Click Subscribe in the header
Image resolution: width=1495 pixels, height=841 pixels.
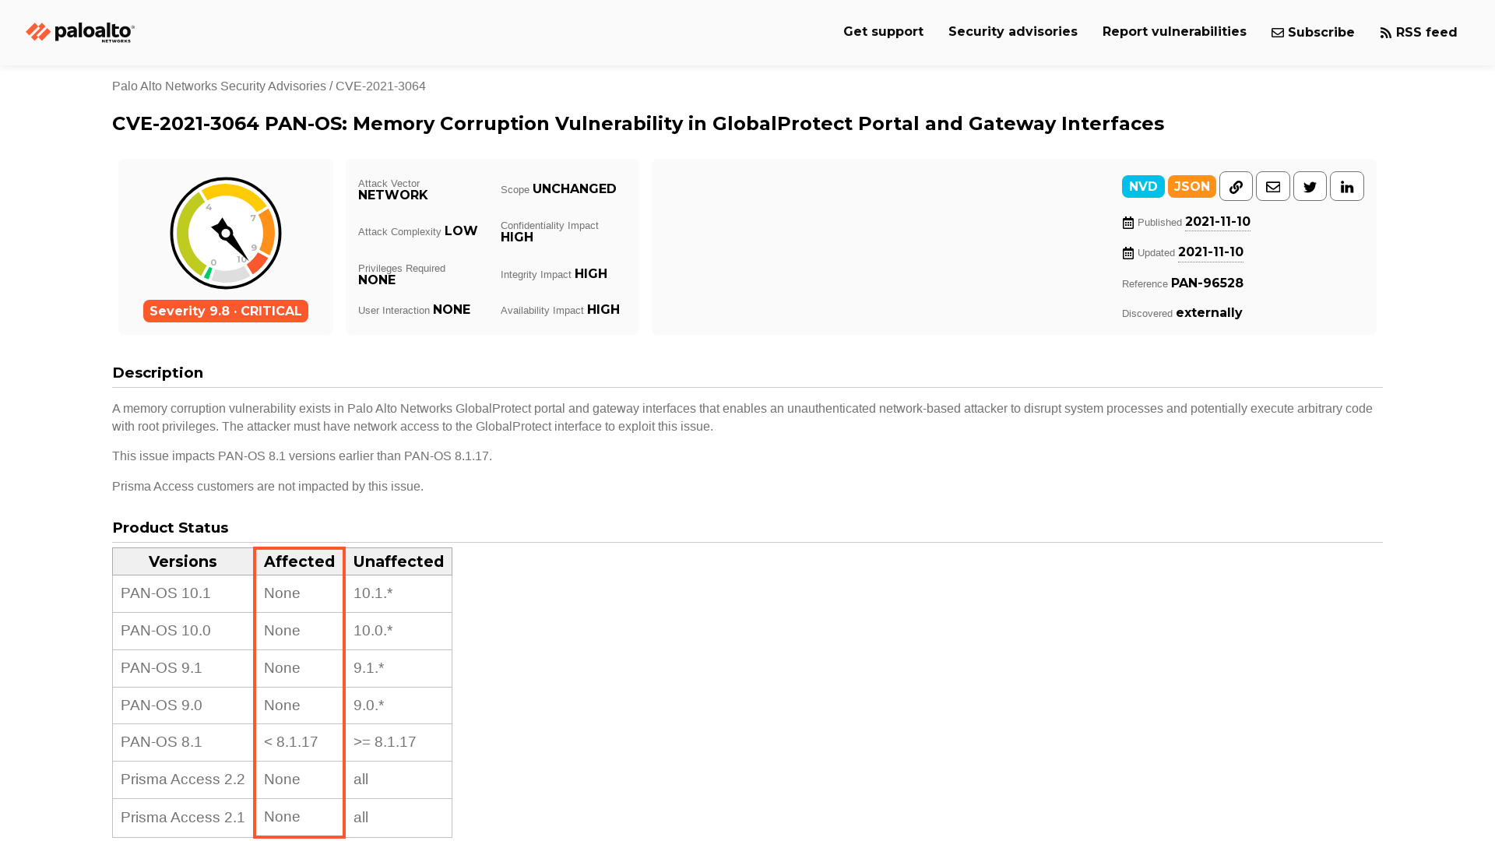tap(1313, 33)
